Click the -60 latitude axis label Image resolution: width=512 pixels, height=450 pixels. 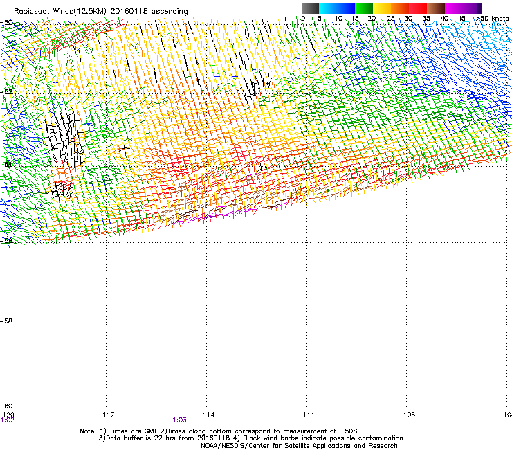[x=6, y=406]
